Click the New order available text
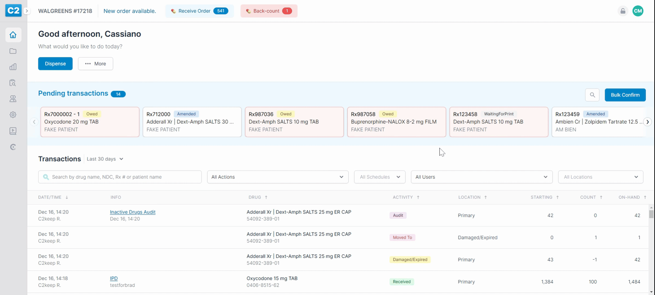This screenshot has height=295, width=655. 130,11
